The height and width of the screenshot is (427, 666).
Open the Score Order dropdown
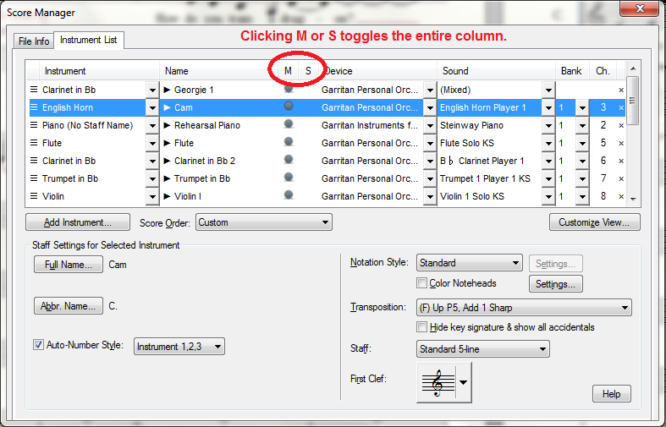click(x=263, y=222)
